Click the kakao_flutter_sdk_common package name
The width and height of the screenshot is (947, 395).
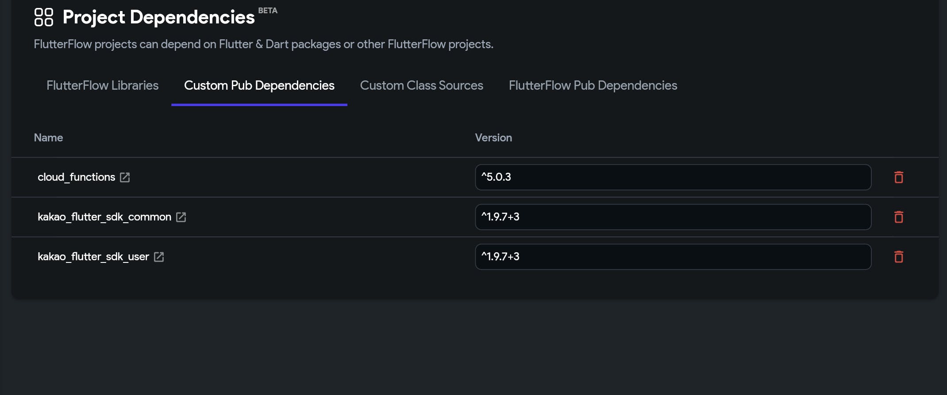pos(104,217)
